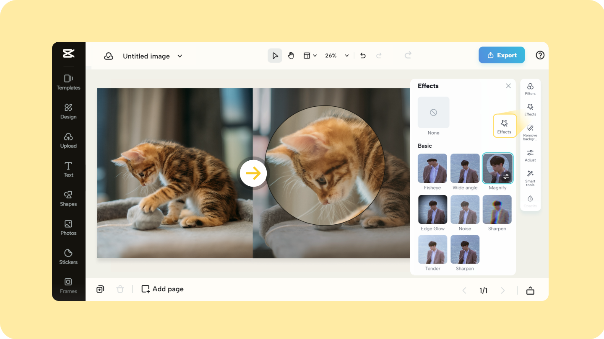This screenshot has height=339, width=604.
Task: Click the Effects panel heading
Action: tap(428, 86)
